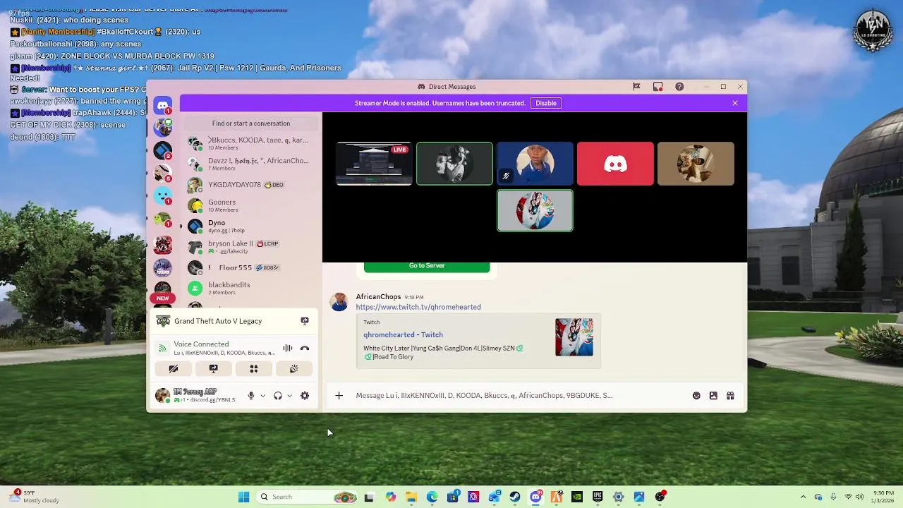Click the taskbar Search box
The width and height of the screenshot is (903, 508).
tap(308, 497)
